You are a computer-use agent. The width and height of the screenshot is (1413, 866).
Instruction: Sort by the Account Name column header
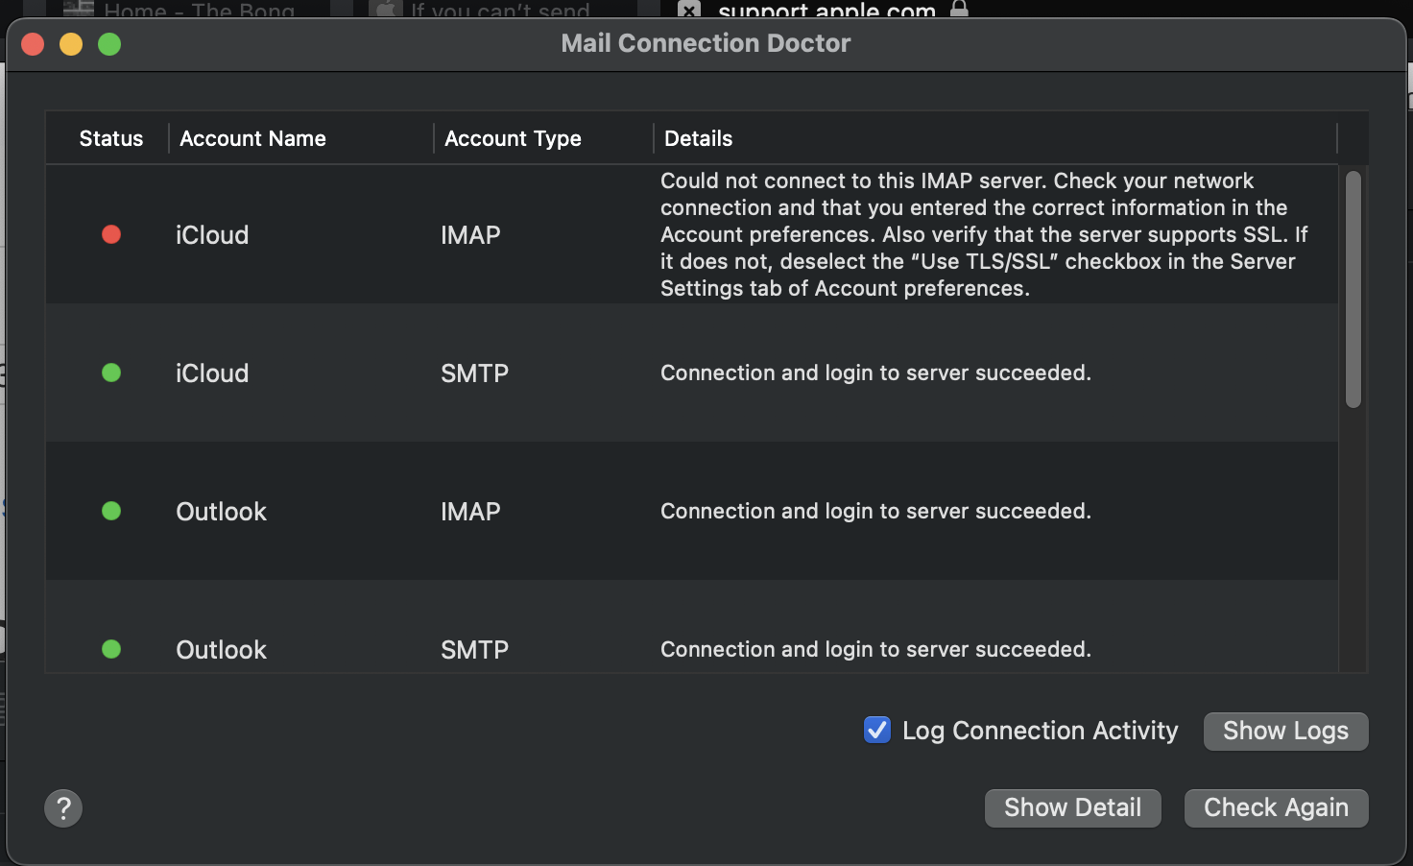[x=252, y=138]
